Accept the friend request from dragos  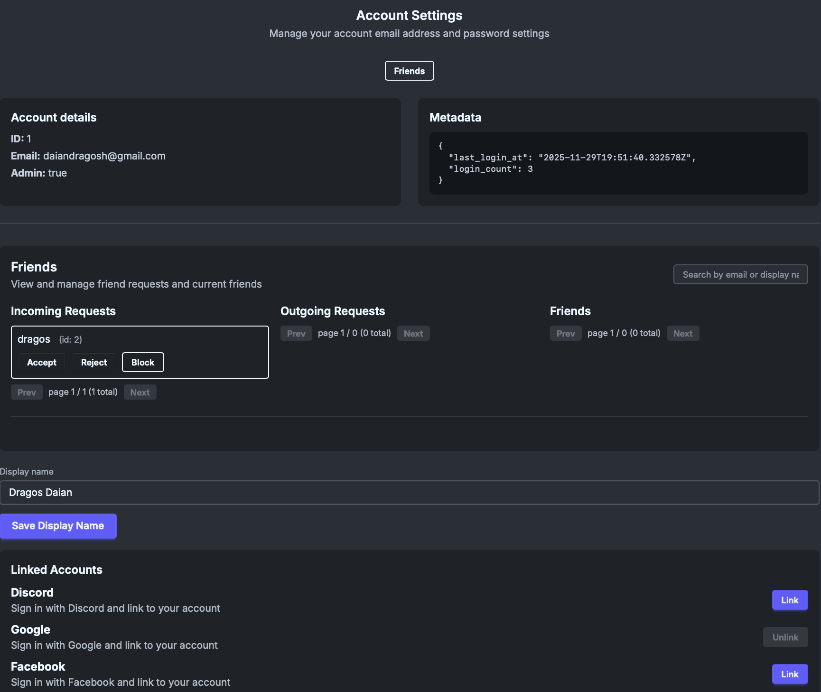[42, 362]
